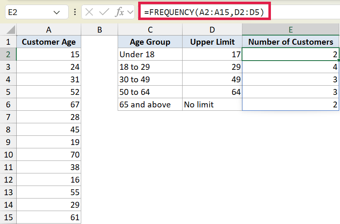Select row 2 header
Image resolution: width=340 pixels, height=224 pixels.
(x=8, y=54)
